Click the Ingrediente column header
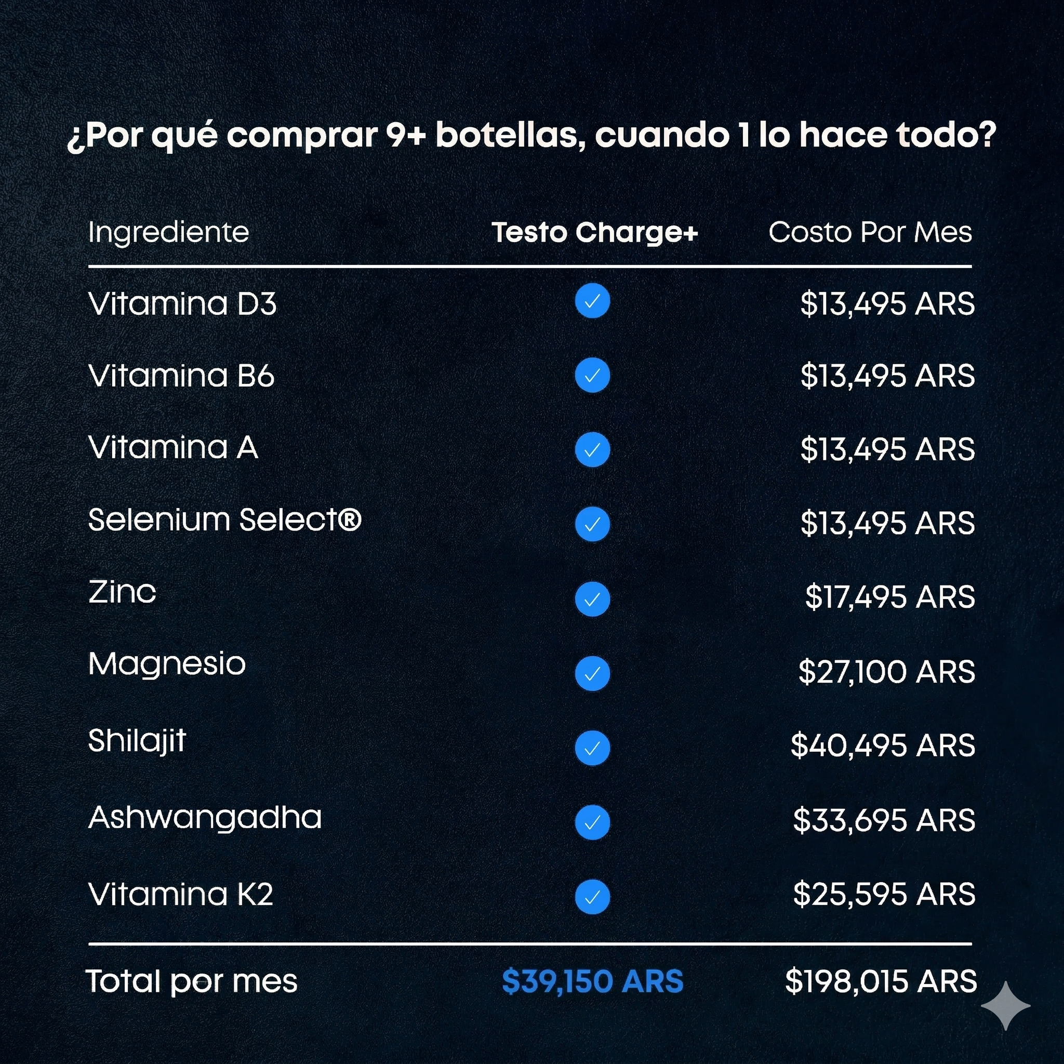The width and height of the screenshot is (1064, 1064). tap(168, 232)
